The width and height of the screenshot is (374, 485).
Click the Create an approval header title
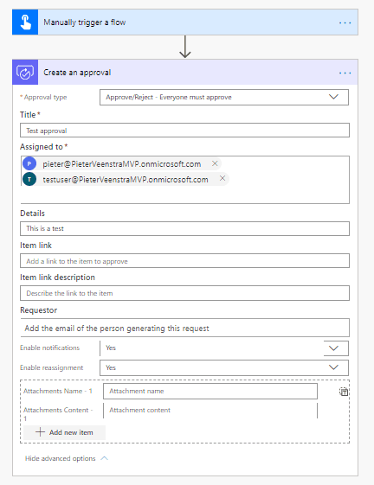77,73
